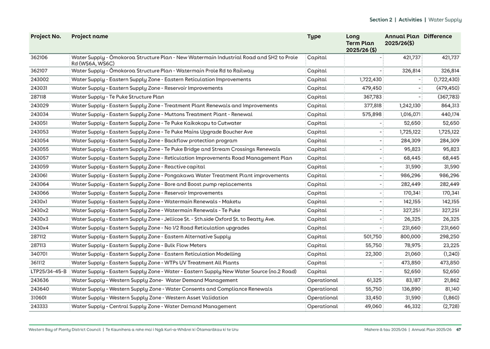The image size is (490, 349).
Task: Select the Annual Plan 2025/26 header
Action: (402, 40)
